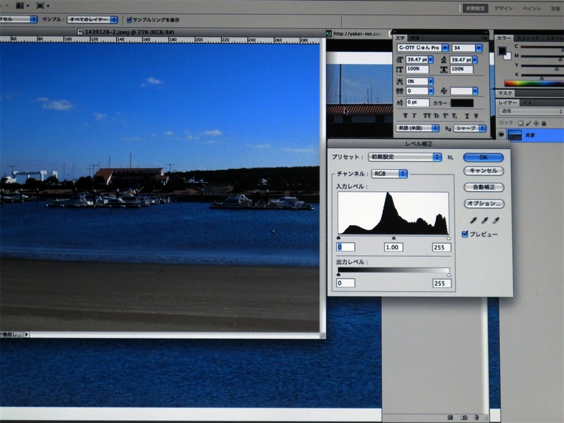Apply Underline in the Character panel
The height and width of the screenshot is (423, 564).
467,116
